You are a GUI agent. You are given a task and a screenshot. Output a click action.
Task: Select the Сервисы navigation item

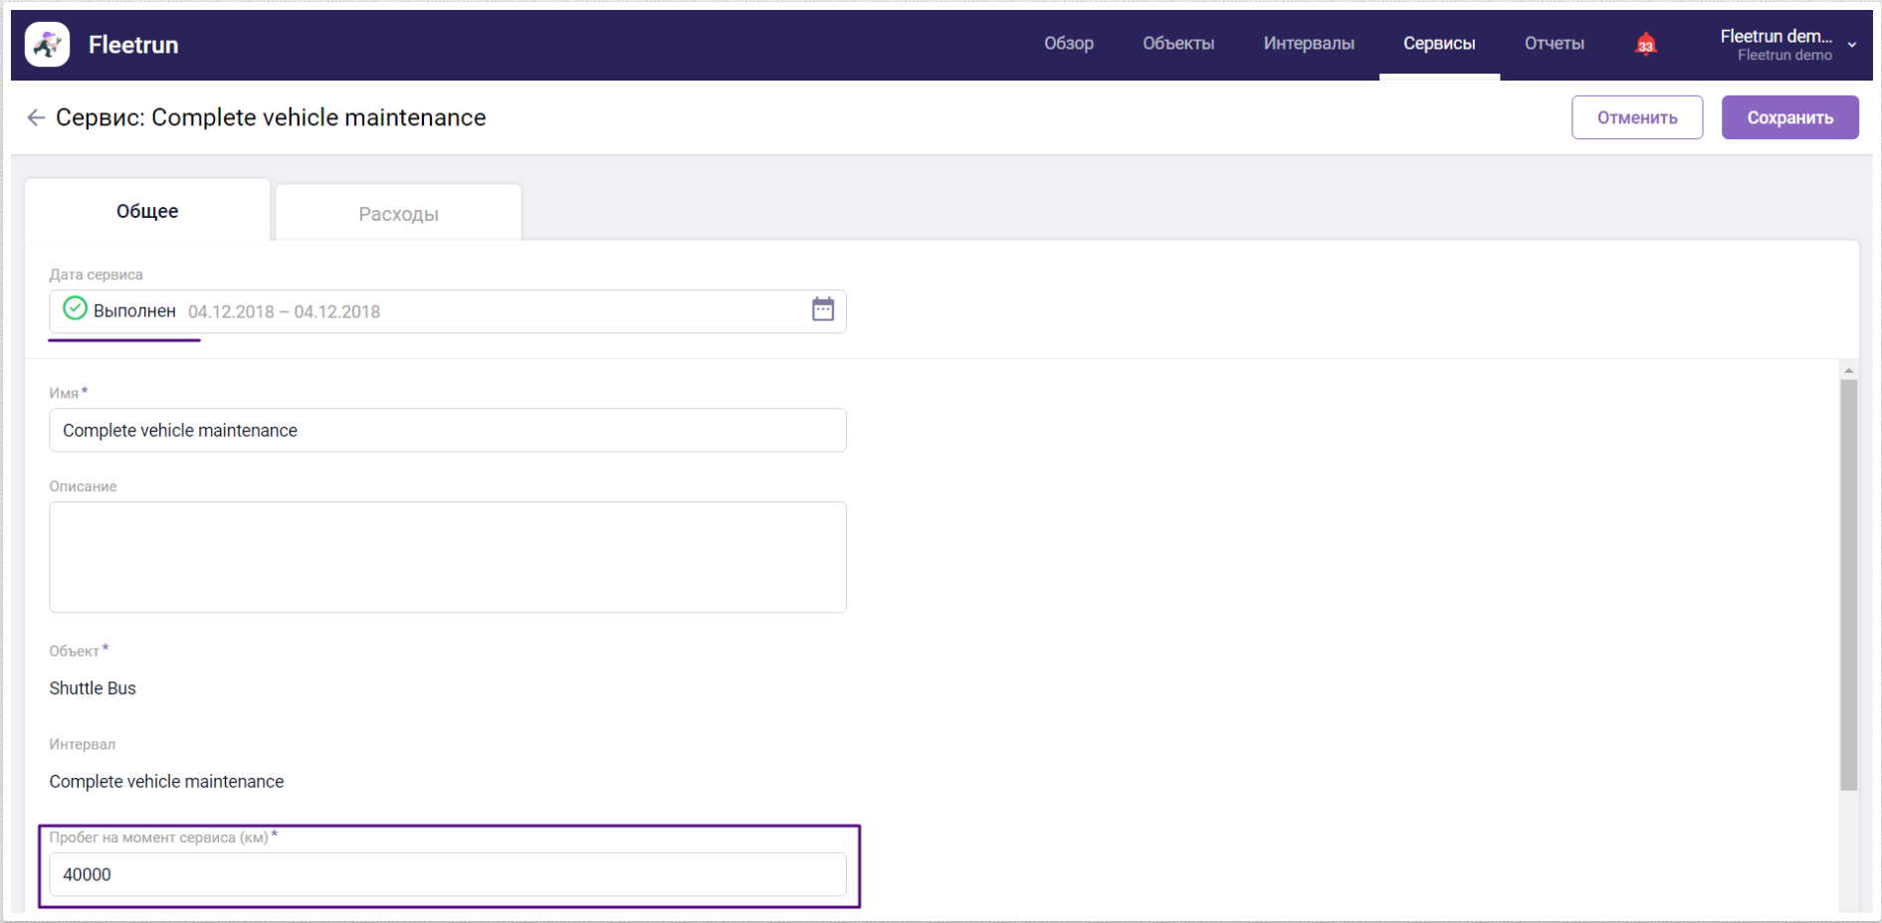[1438, 44]
